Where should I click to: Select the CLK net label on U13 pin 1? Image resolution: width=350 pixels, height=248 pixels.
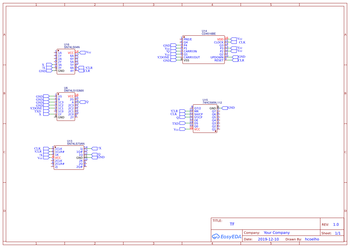[x=38, y=148]
